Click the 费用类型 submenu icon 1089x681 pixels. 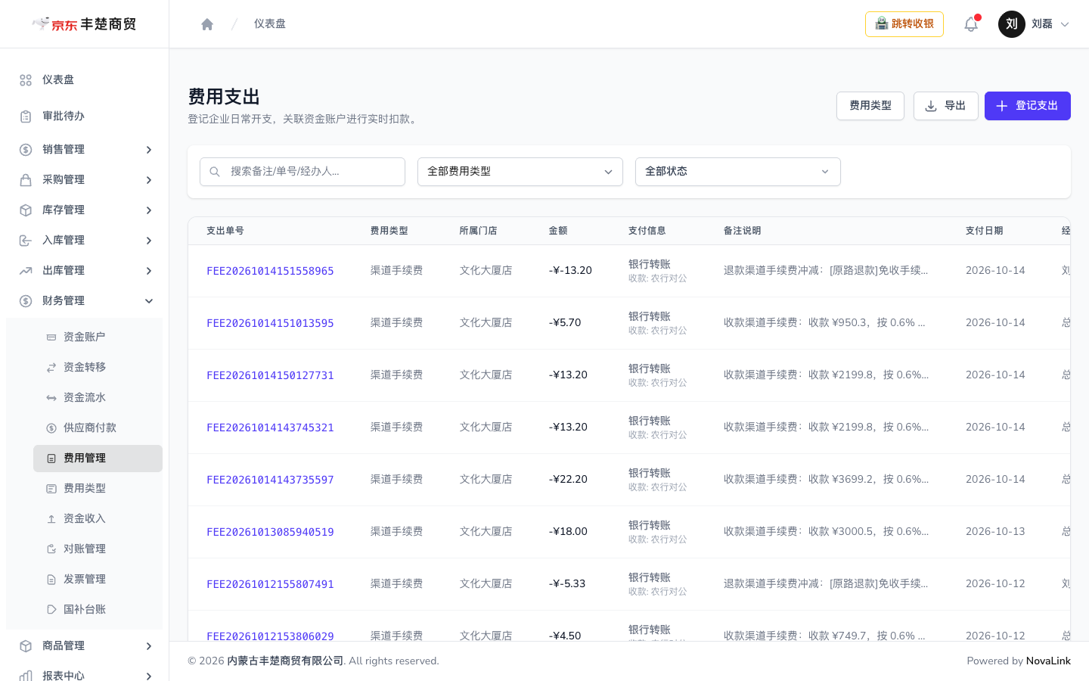51,489
